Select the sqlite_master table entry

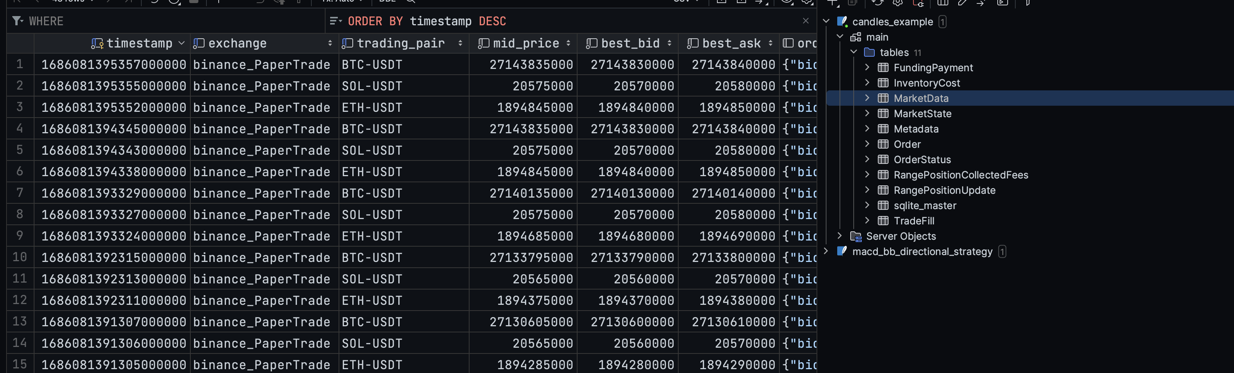point(925,205)
